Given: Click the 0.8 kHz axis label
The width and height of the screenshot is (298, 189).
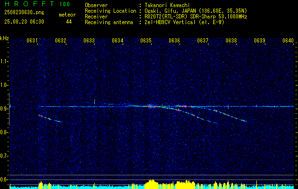Looking at the screenshot, I should point(3,132).
